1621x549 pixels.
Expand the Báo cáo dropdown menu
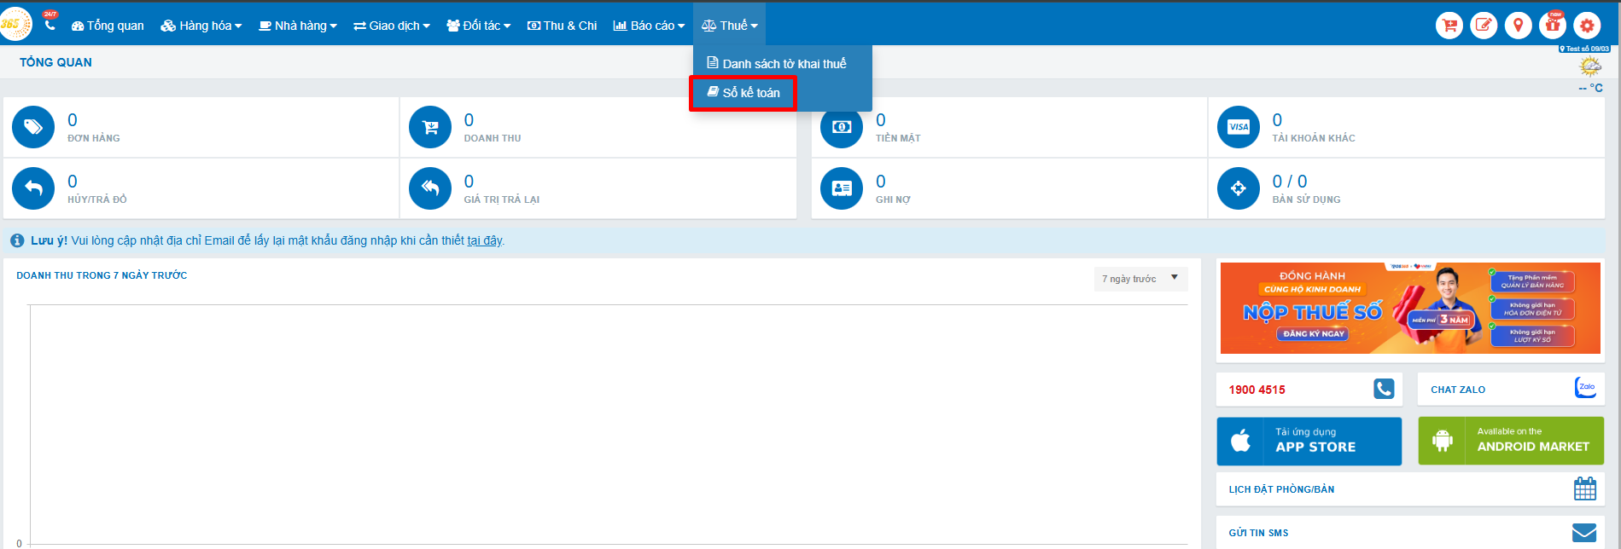point(649,26)
